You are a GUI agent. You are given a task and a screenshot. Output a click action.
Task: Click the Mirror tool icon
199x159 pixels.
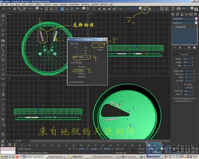click(145, 9)
